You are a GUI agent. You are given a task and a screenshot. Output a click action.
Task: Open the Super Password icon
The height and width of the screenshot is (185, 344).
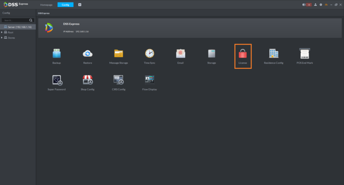(57, 80)
